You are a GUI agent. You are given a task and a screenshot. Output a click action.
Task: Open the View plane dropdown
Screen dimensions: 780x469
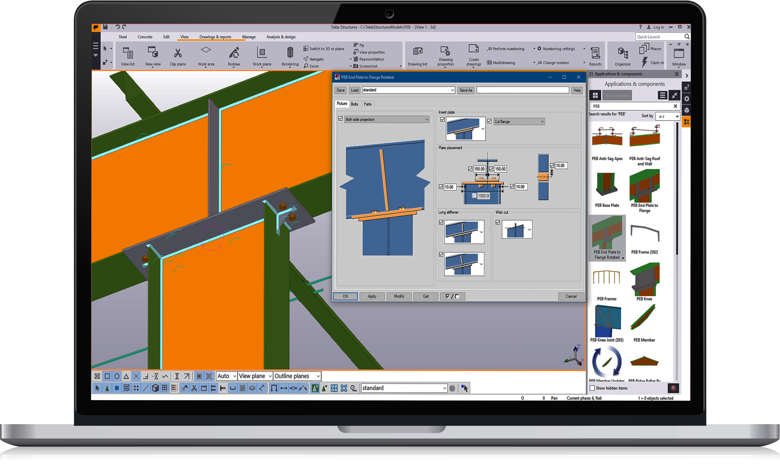click(255, 376)
